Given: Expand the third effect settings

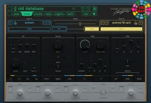Looking at the screenshot, I should [x=85, y=88].
